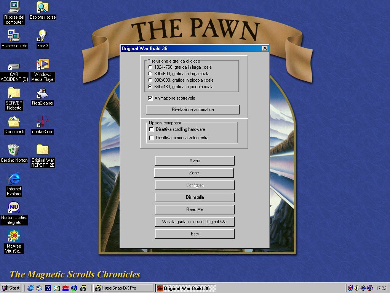Click the 17.23 system clock
The image size is (390, 293).
point(381,288)
